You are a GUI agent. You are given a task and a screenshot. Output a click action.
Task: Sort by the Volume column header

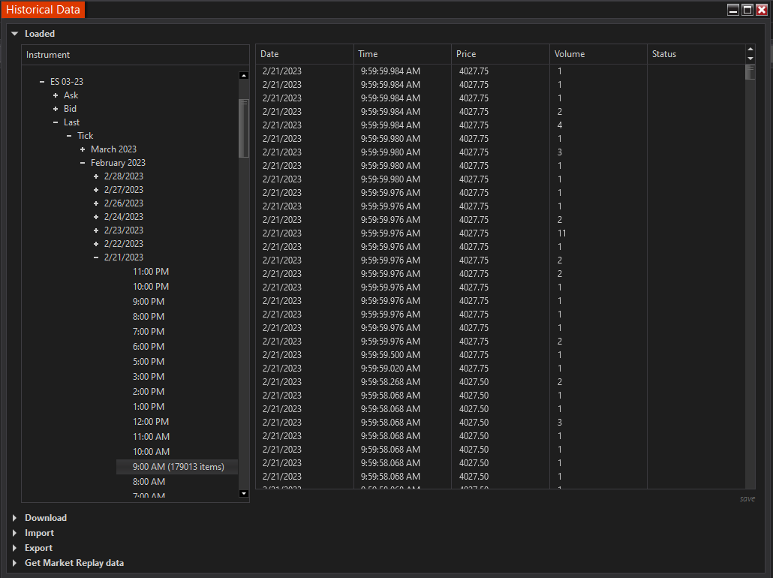(x=598, y=54)
